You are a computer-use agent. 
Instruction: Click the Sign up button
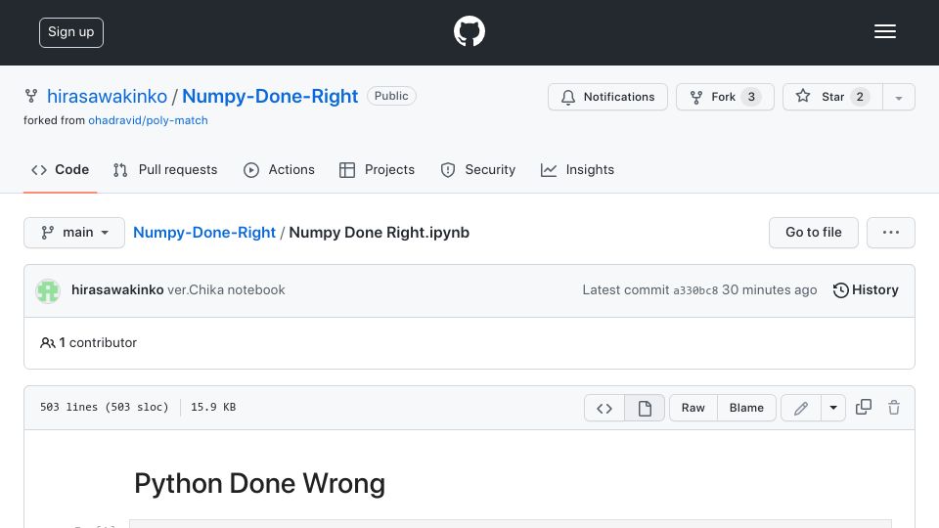pyautogui.click(x=71, y=32)
